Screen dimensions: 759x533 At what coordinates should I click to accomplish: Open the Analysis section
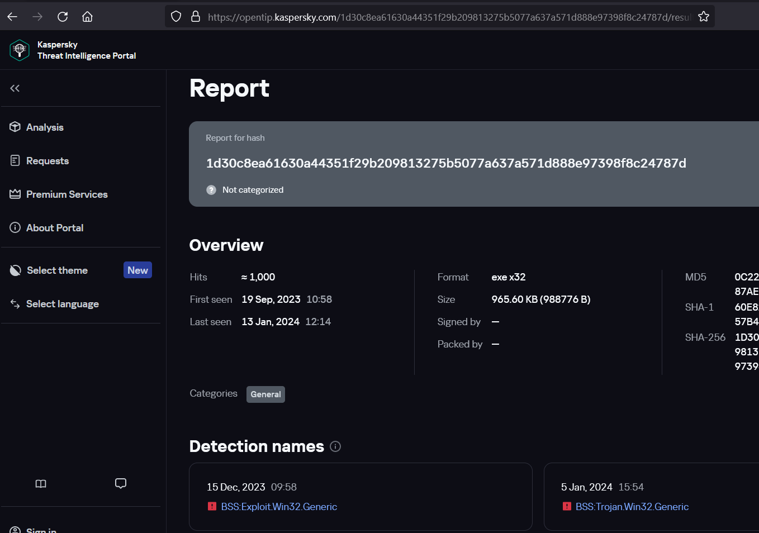click(45, 127)
